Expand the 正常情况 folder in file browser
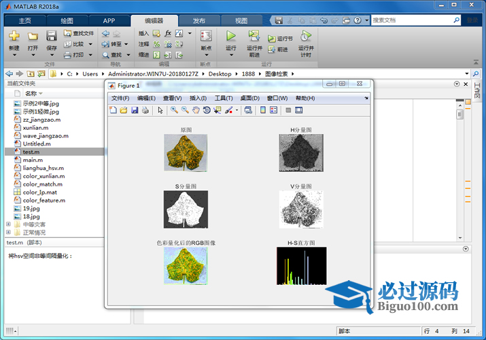 coord(8,233)
